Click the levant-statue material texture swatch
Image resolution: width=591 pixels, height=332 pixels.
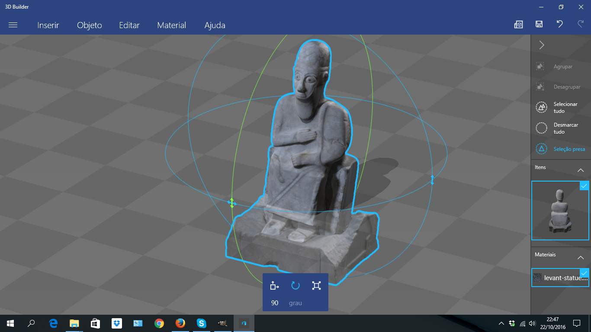pyautogui.click(x=537, y=278)
